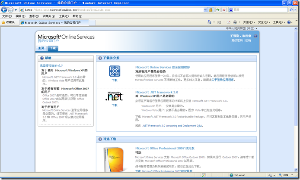Screen dimensions: 300x180
Task: Open the 编辑 menu
Action: click(x=20, y=16)
